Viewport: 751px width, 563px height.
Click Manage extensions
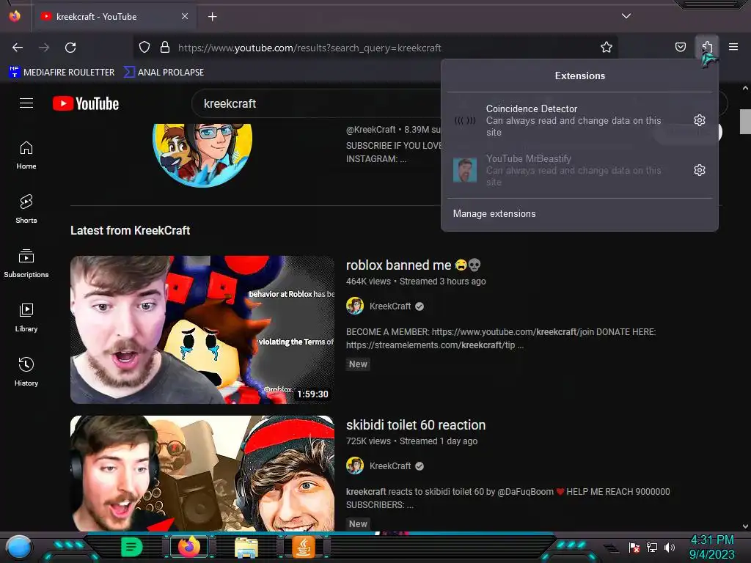coord(494,213)
